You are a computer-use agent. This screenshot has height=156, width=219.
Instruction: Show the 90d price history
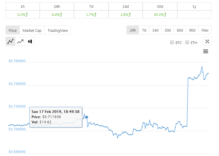(x=192, y=30)
